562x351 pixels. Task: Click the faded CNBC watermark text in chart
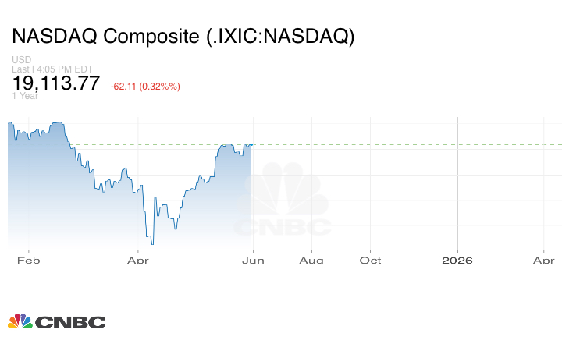pos(283,227)
